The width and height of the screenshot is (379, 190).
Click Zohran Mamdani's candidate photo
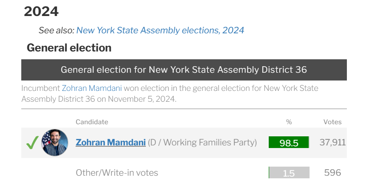point(55,143)
